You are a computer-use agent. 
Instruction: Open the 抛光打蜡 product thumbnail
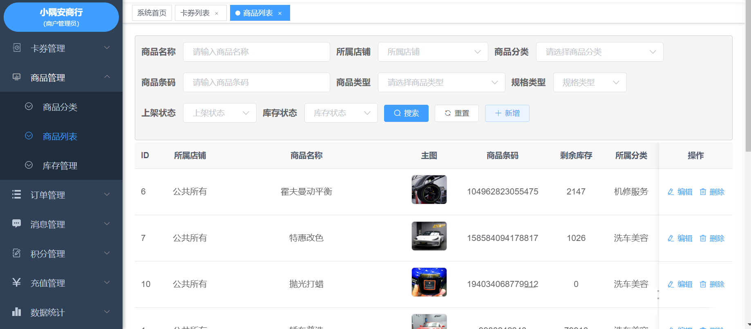[x=429, y=282]
